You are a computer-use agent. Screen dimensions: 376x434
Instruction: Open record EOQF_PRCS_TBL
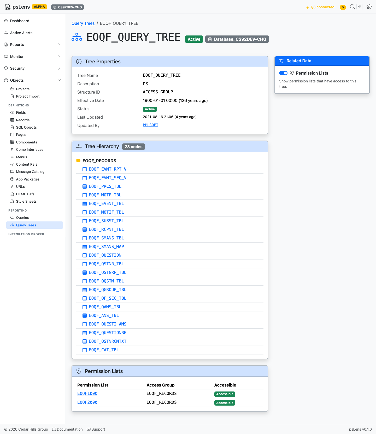[105, 186]
